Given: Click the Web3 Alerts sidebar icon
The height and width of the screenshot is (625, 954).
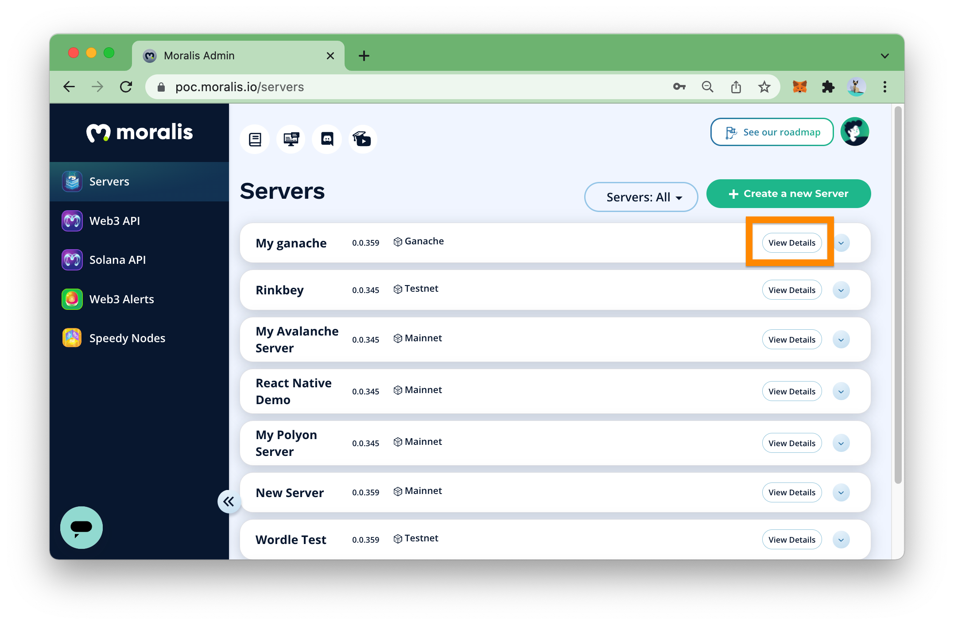Looking at the screenshot, I should 72,299.
